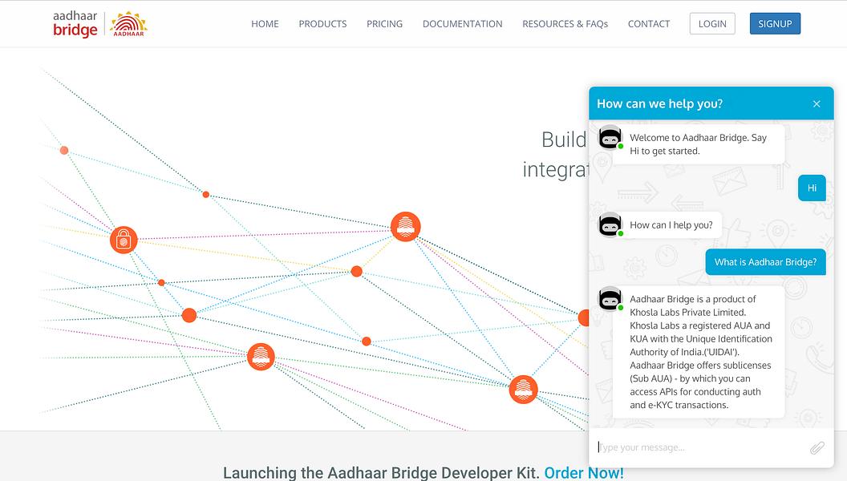Click the Aadhaar sun fingerprint emblem
The width and height of the screenshot is (847, 481).
[x=128, y=24]
